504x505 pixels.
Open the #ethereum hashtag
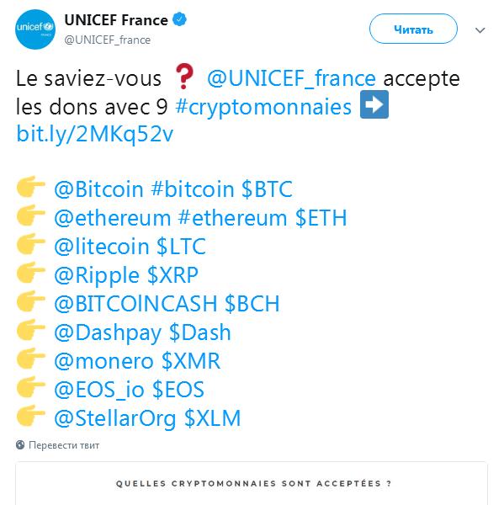232,218
